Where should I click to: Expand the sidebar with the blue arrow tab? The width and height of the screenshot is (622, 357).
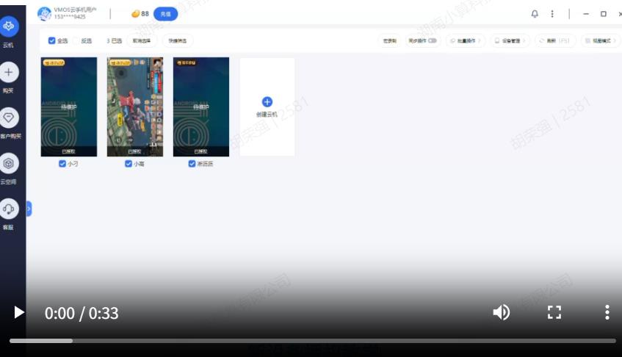click(x=29, y=209)
